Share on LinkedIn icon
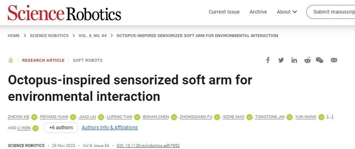 [x=294, y=60]
